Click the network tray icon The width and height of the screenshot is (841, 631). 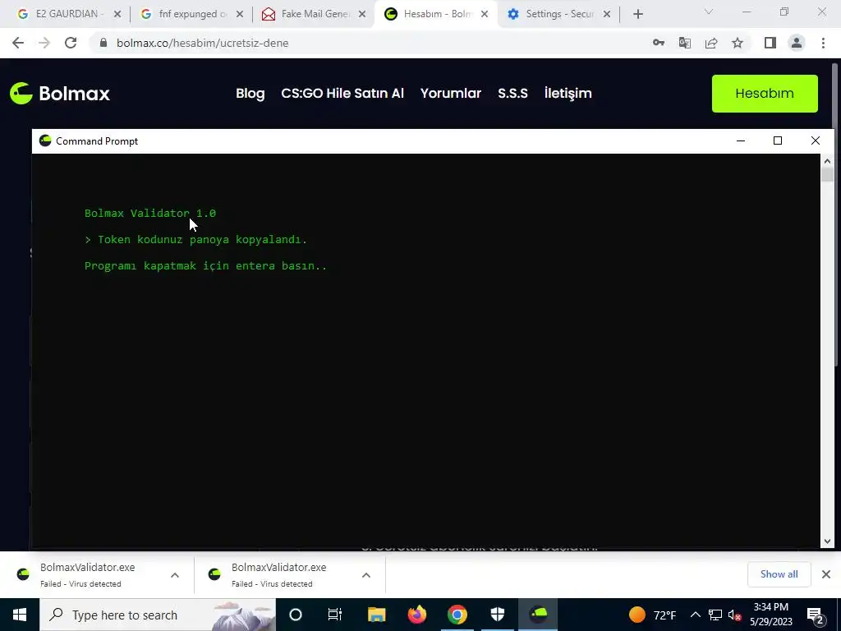tap(715, 615)
